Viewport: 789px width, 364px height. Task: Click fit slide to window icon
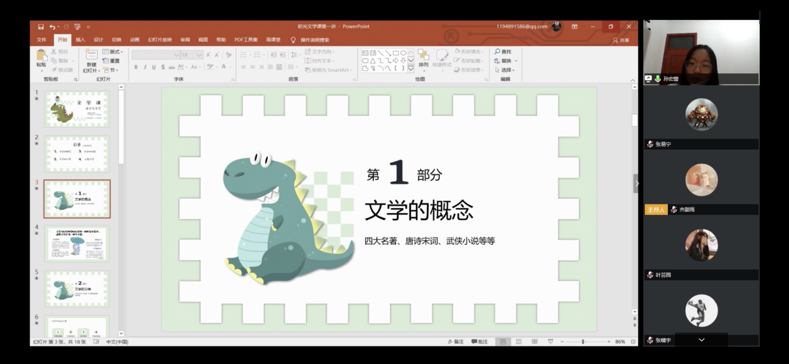pyautogui.click(x=634, y=342)
